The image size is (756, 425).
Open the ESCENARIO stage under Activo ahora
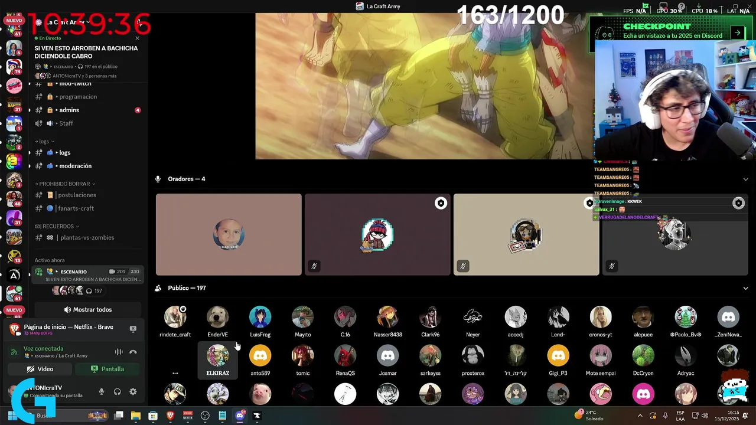point(87,275)
